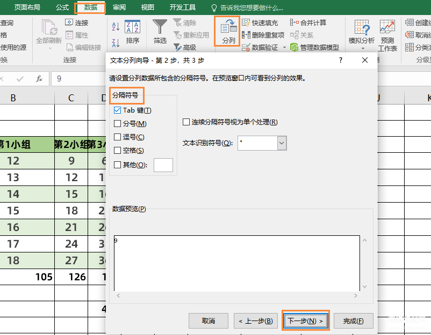
Task: Select column B header
Action: click(27, 98)
